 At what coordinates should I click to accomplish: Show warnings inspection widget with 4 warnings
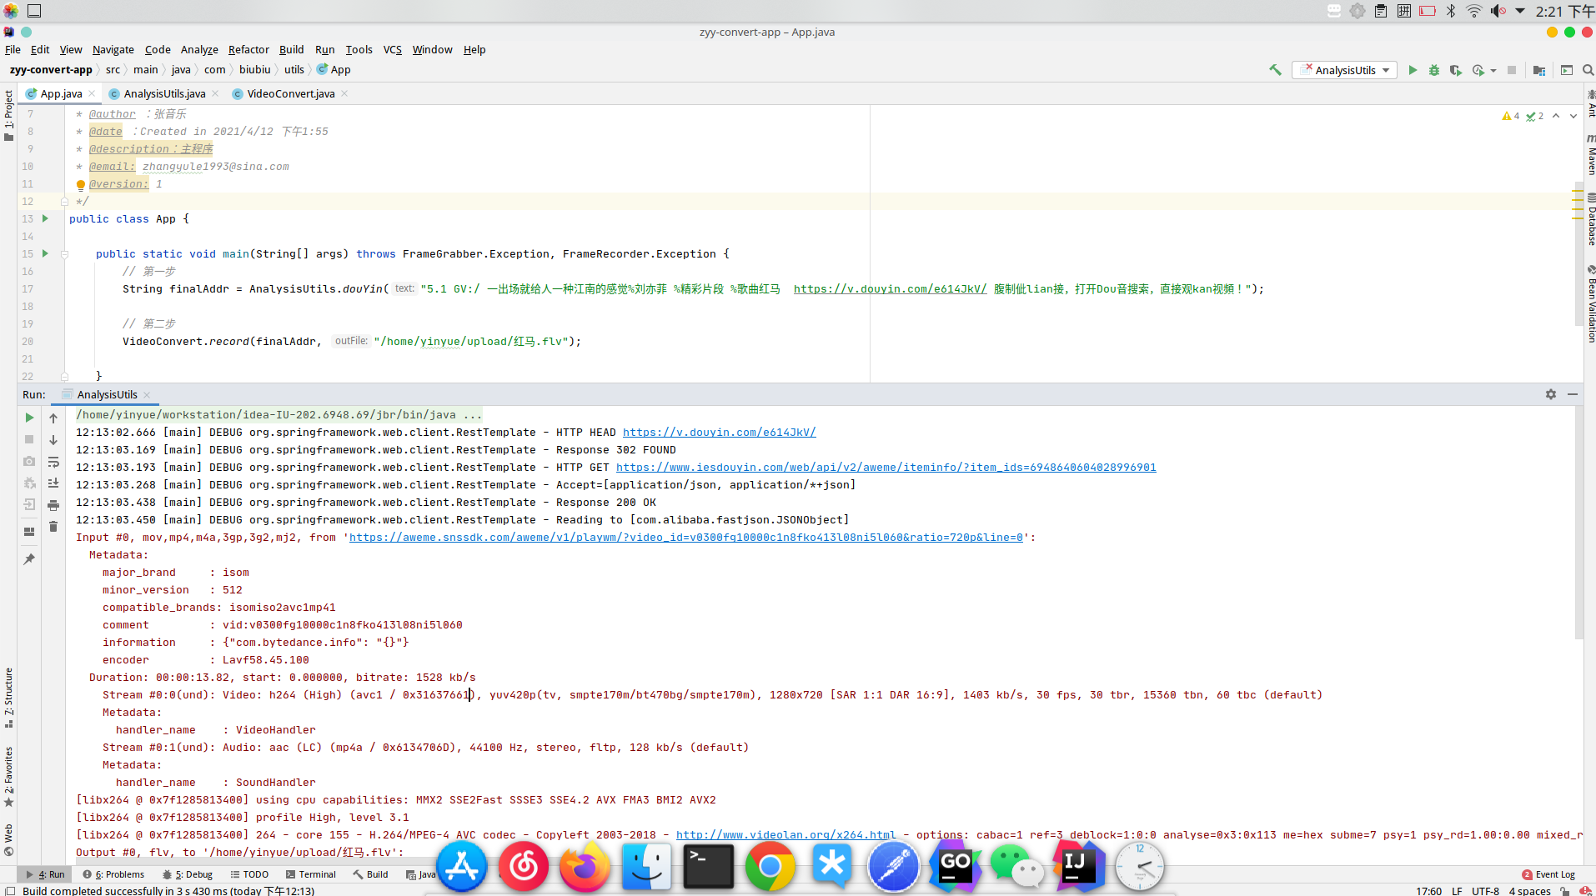(x=1511, y=116)
